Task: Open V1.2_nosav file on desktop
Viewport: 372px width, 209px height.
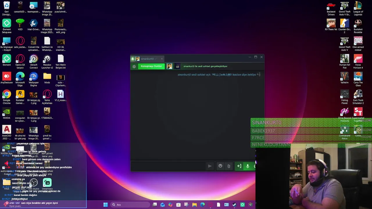Action: (x=60, y=96)
